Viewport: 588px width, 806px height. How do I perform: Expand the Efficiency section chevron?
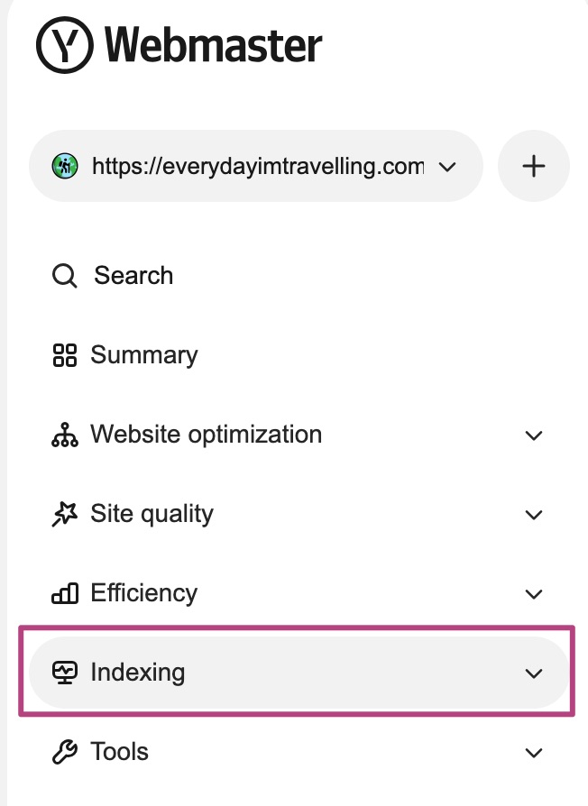tap(534, 594)
